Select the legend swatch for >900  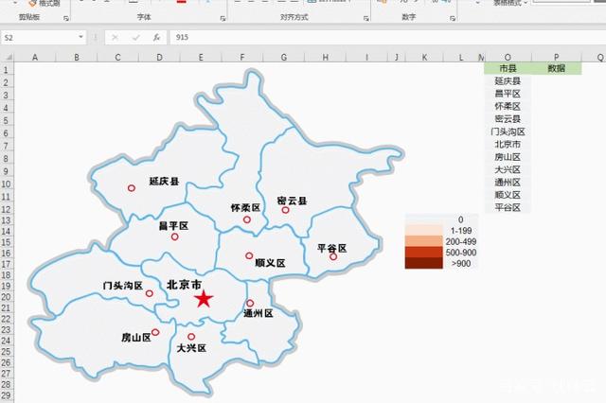click(x=423, y=263)
